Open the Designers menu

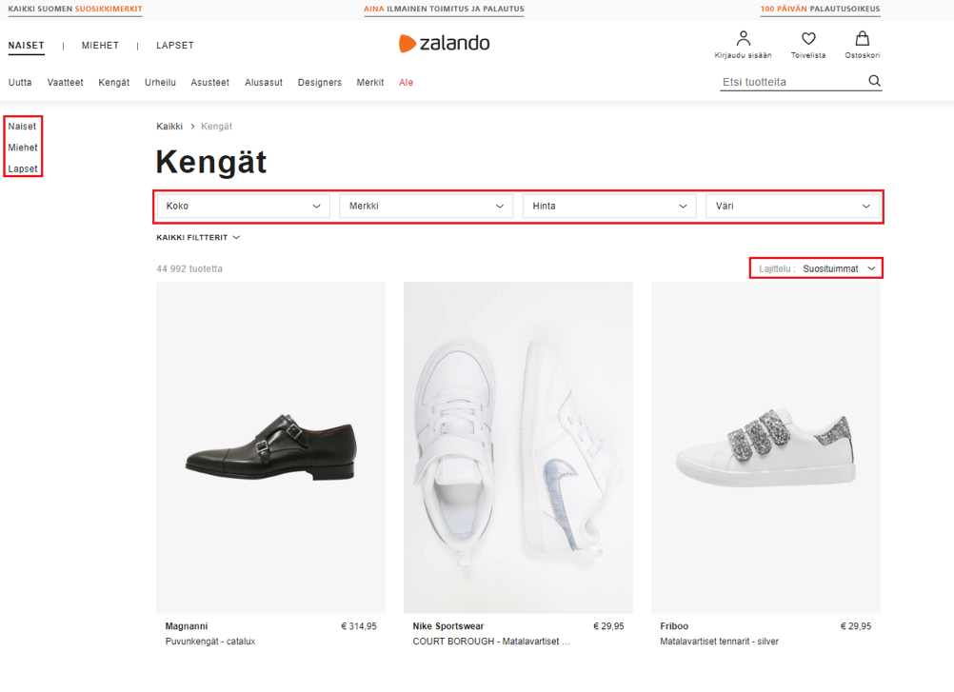pos(319,83)
